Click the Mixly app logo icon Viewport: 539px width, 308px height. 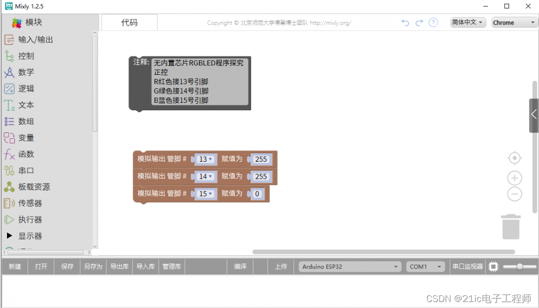pyautogui.click(x=8, y=6)
